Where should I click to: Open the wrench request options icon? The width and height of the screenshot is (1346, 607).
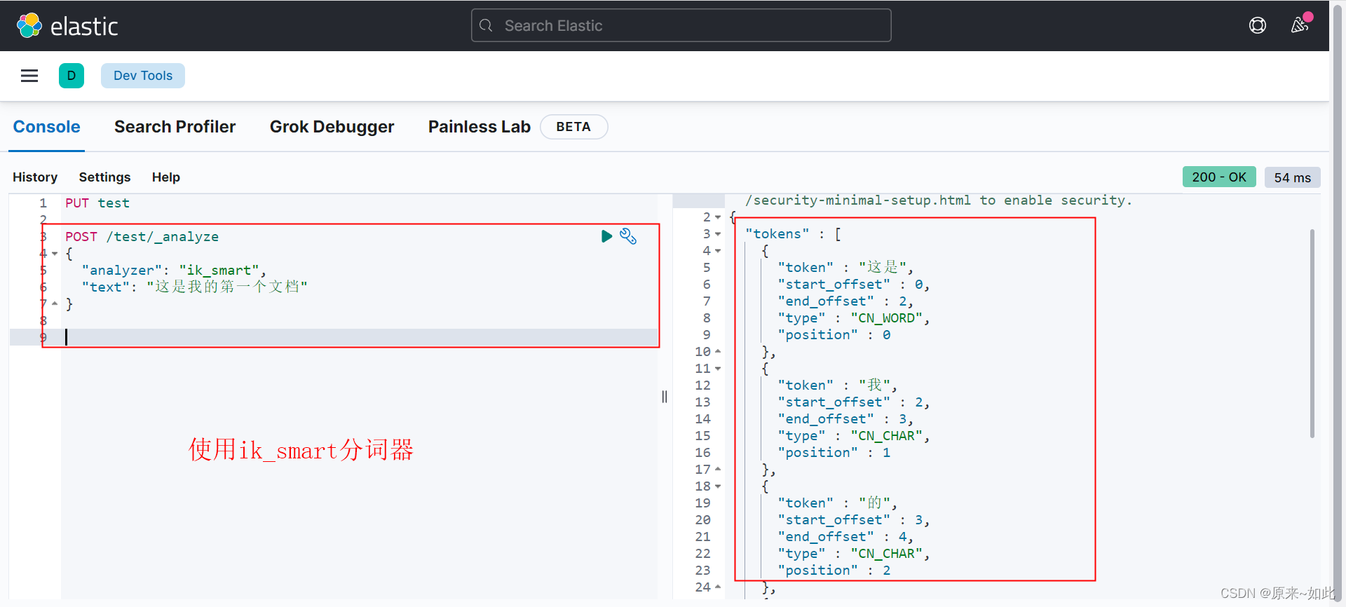(x=628, y=236)
